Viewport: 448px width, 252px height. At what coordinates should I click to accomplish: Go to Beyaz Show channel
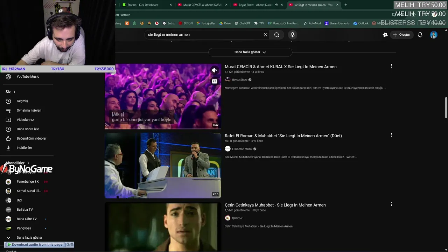[240, 80]
